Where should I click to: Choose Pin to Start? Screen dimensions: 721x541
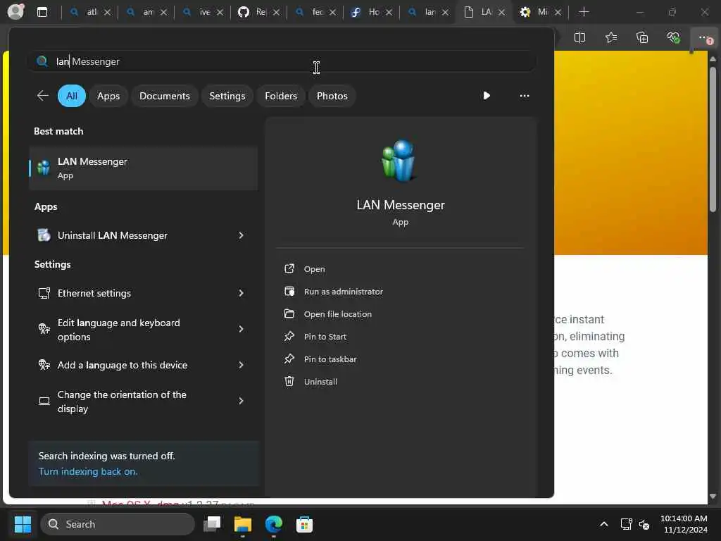[x=325, y=337]
